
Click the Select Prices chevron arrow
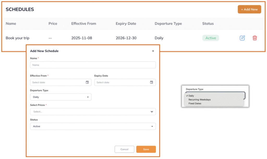click(x=152, y=112)
